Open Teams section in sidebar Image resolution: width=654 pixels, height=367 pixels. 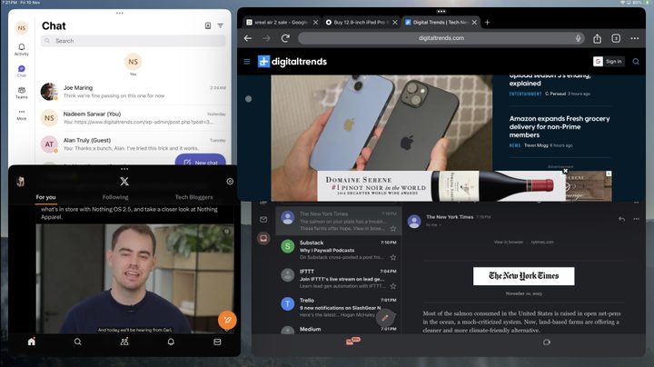22,93
